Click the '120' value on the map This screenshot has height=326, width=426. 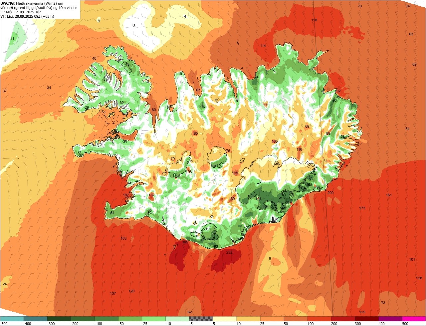[x=131, y=291]
